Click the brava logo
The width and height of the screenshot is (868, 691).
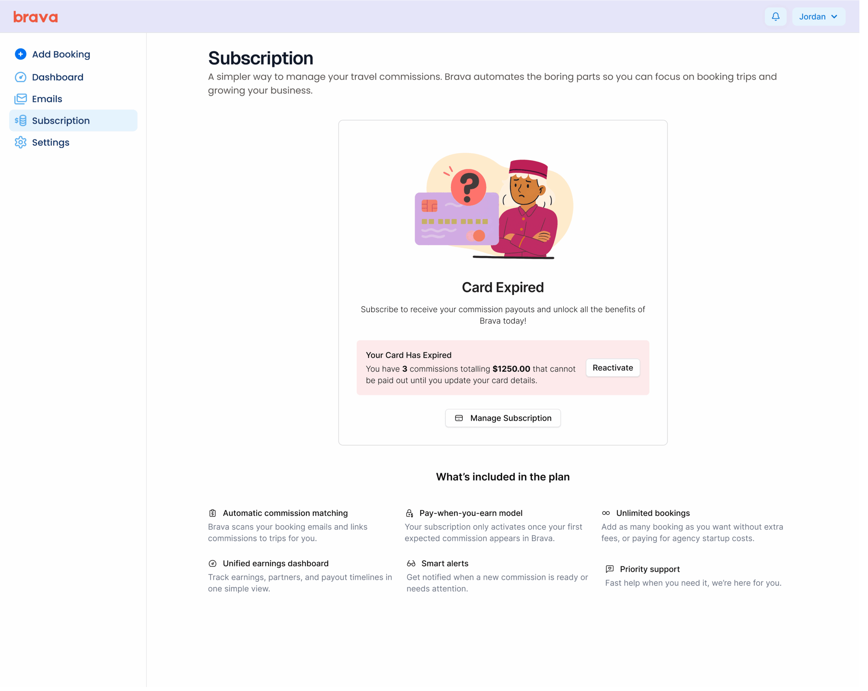[x=35, y=17]
